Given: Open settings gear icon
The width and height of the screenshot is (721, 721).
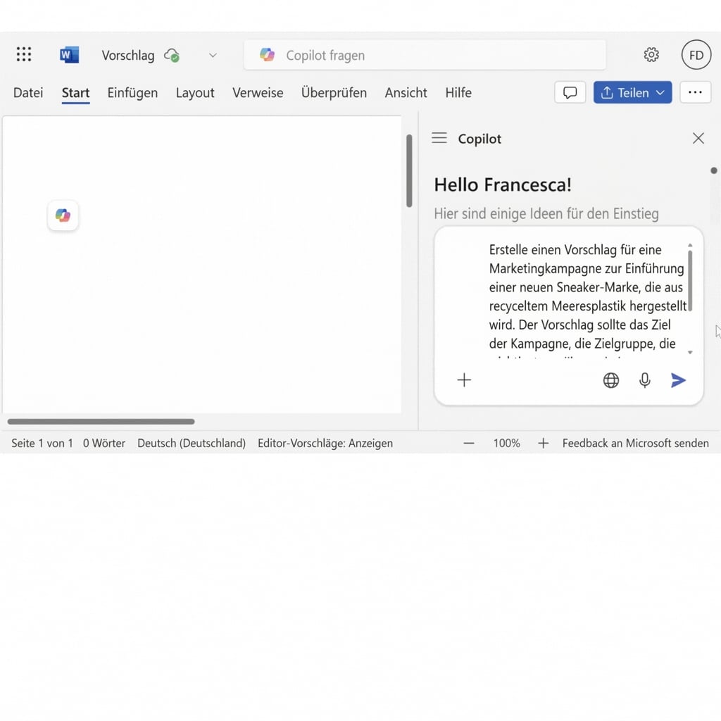Looking at the screenshot, I should coord(651,55).
